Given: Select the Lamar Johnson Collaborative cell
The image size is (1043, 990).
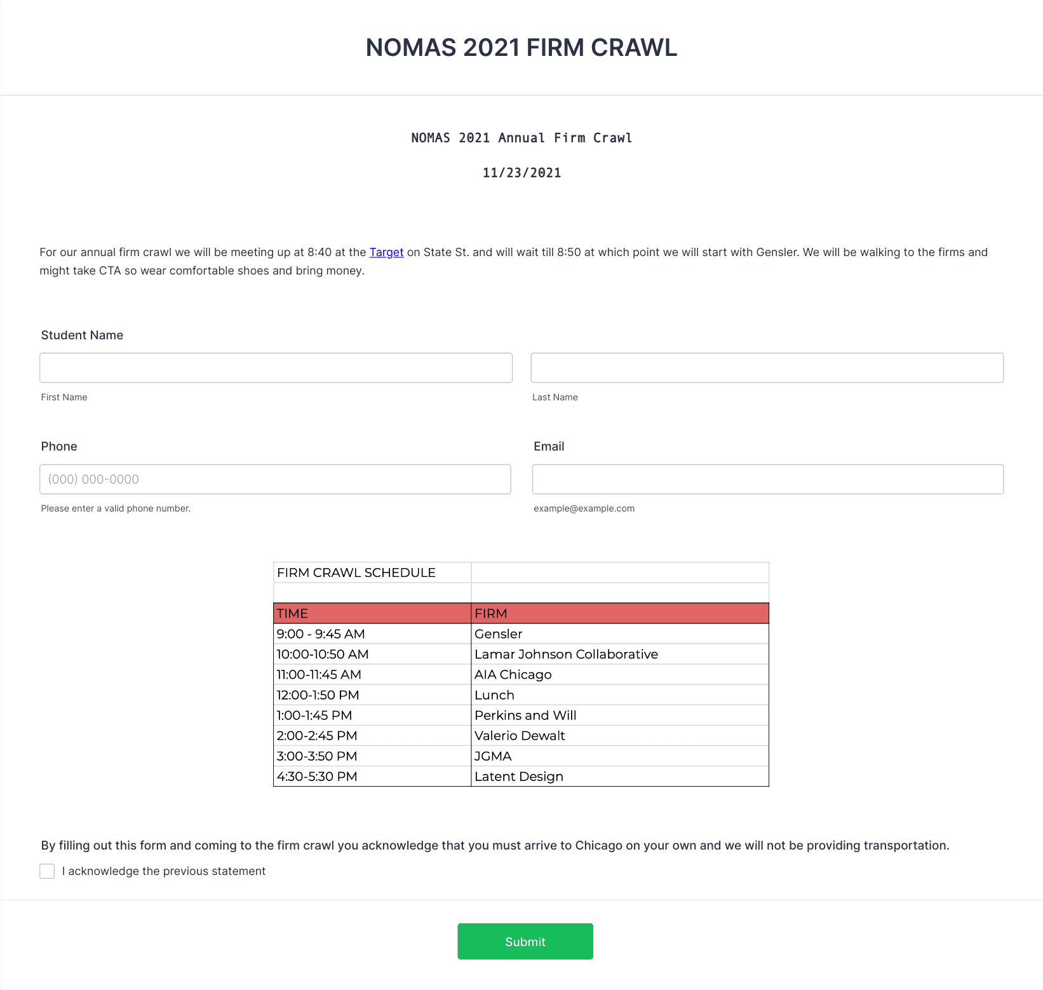Looking at the screenshot, I should [x=620, y=654].
